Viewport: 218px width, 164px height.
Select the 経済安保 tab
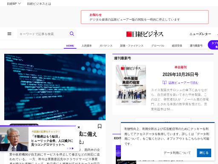(x=177, y=46)
